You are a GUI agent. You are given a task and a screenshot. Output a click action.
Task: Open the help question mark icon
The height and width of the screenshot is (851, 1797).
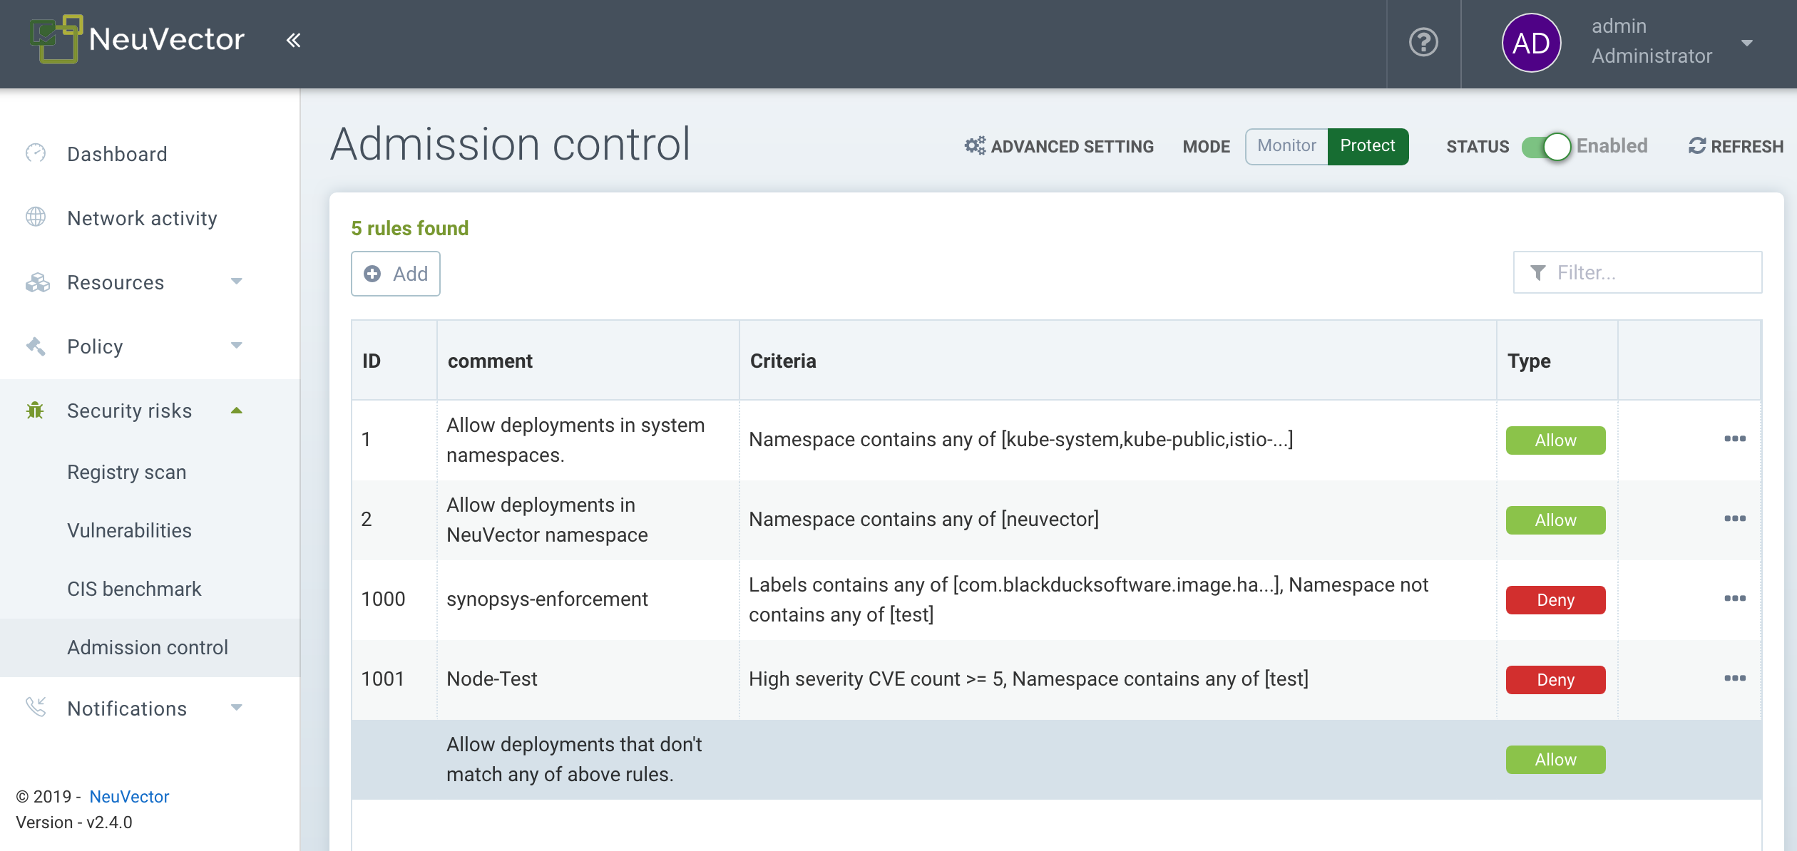1423,42
